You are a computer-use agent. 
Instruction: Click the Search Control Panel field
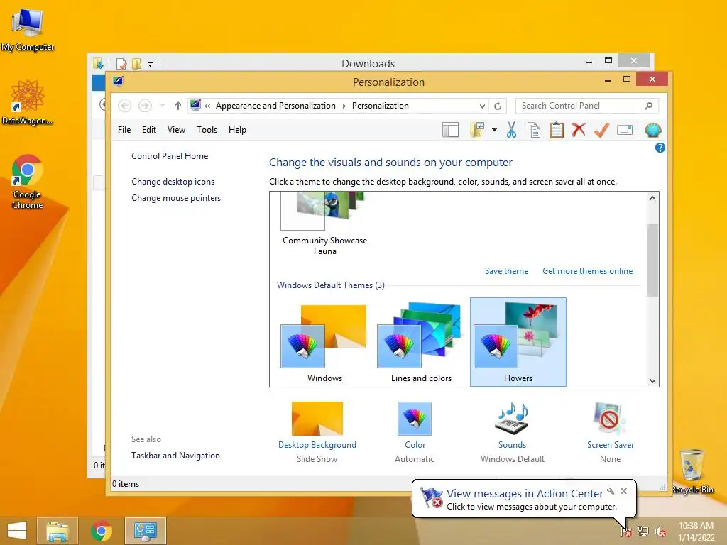point(586,106)
